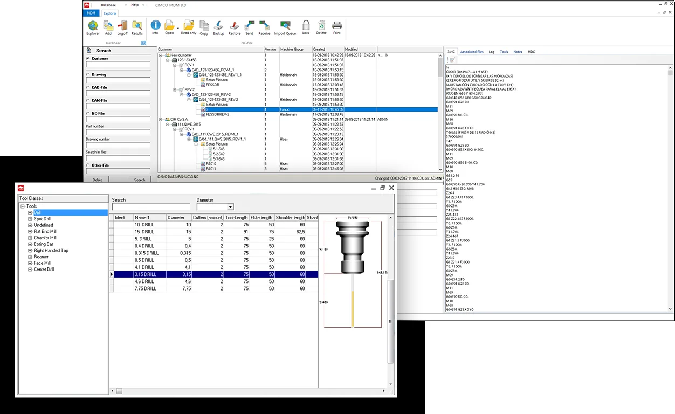Image resolution: width=675 pixels, height=414 pixels.
Task: Click the Restore icon
Action: (235, 27)
